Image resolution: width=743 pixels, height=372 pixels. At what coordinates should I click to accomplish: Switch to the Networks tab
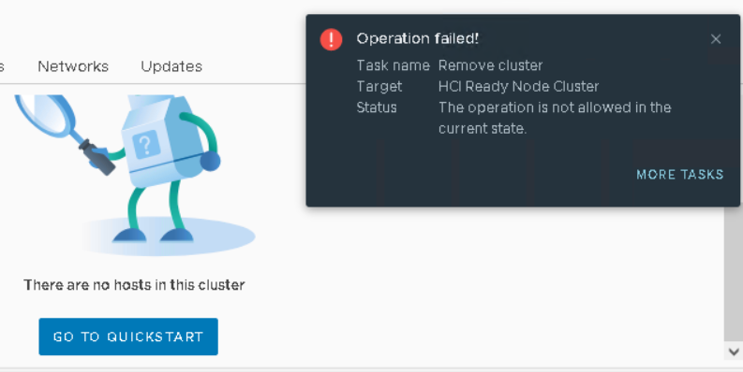(73, 66)
